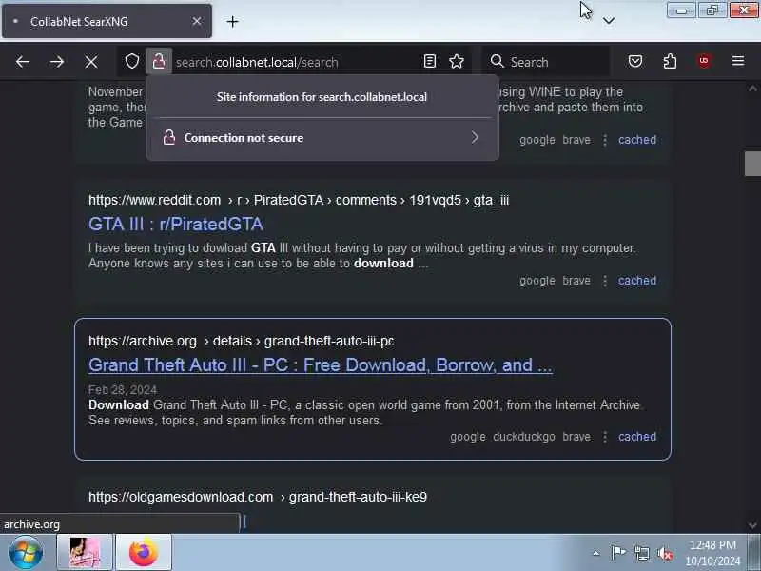The width and height of the screenshot is (761, 571).
Task: Expand options dots on reddit result
Action: click(x=605, y=281)
